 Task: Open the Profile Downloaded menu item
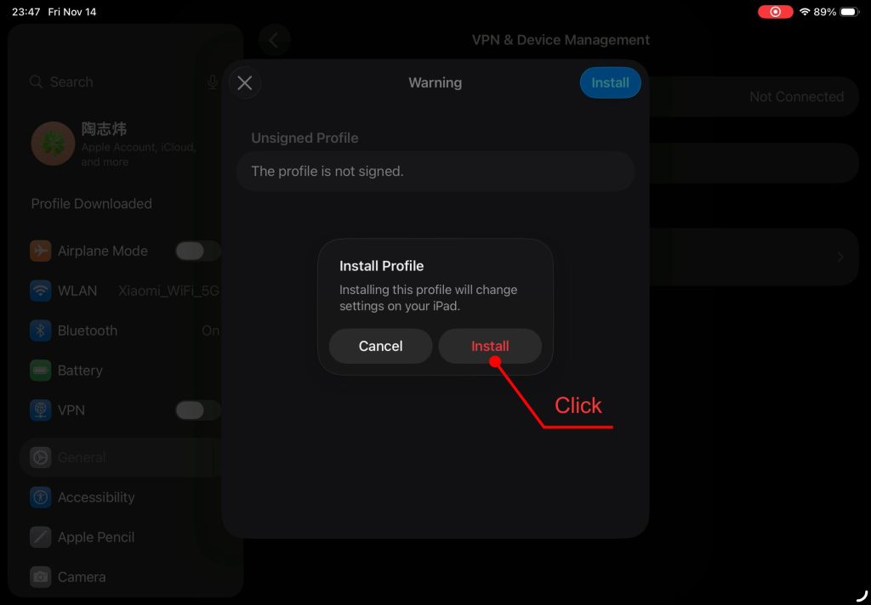(x=91, y=204)
